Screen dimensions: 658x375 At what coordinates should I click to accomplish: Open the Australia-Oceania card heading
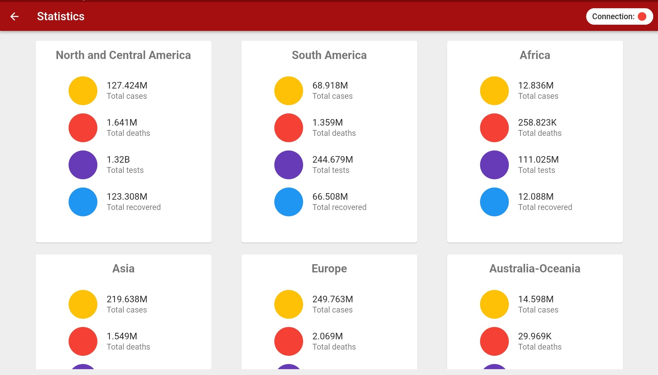point(535,268)
